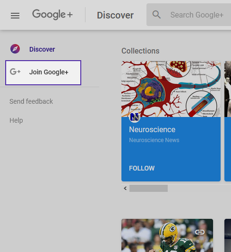231x252 pixels.
Task: Click the Collections heading
Action: click(x=140, y=51)
